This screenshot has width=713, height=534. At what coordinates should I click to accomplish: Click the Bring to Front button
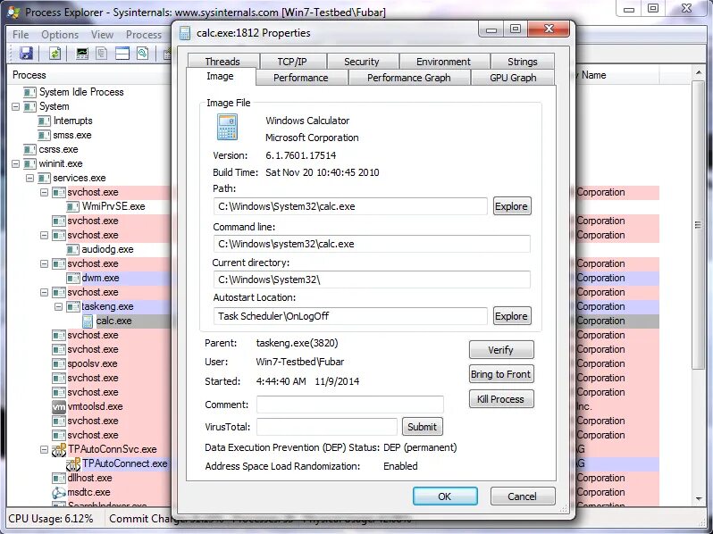click(x=501, y=374)
